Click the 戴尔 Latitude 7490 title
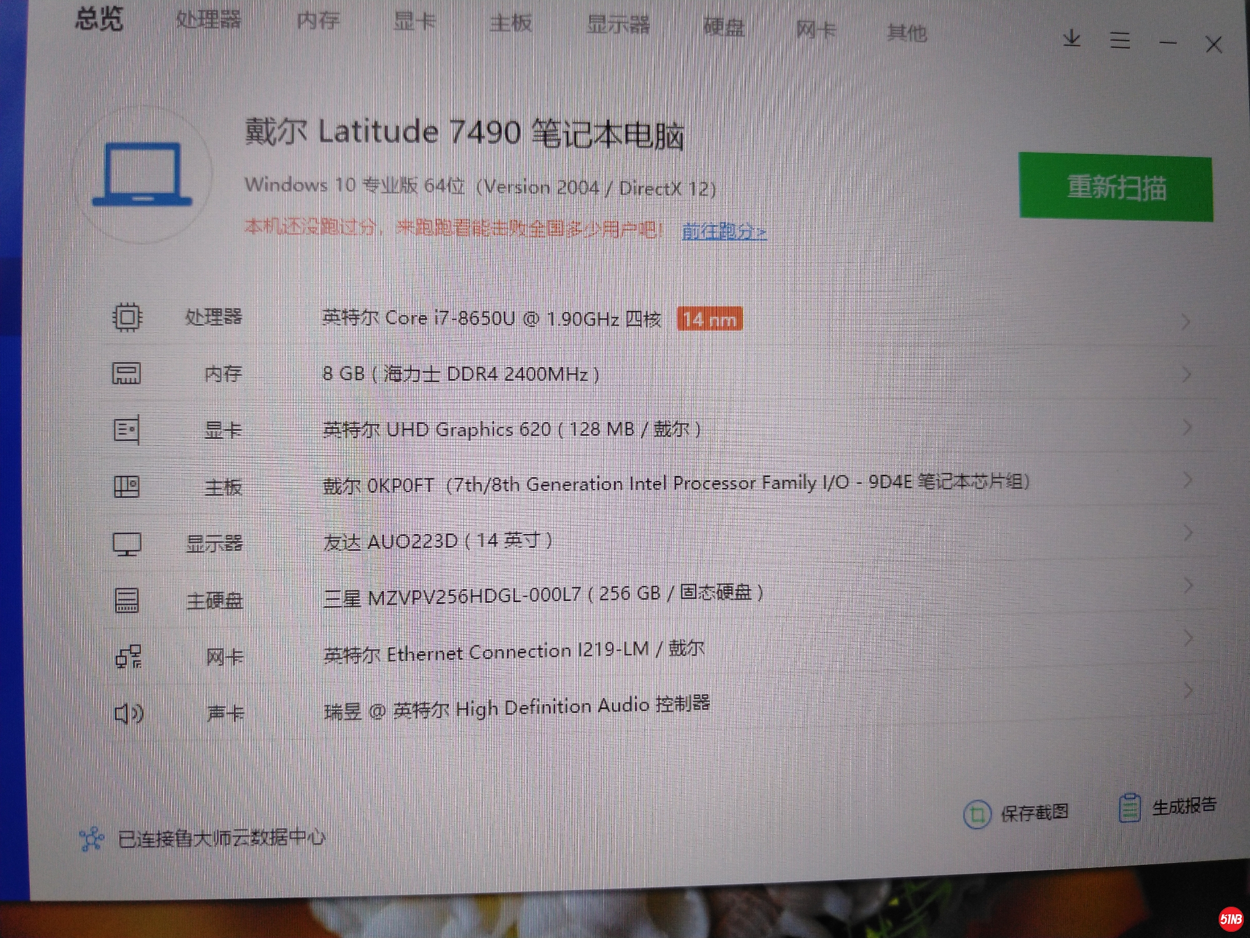 [464, 133]
